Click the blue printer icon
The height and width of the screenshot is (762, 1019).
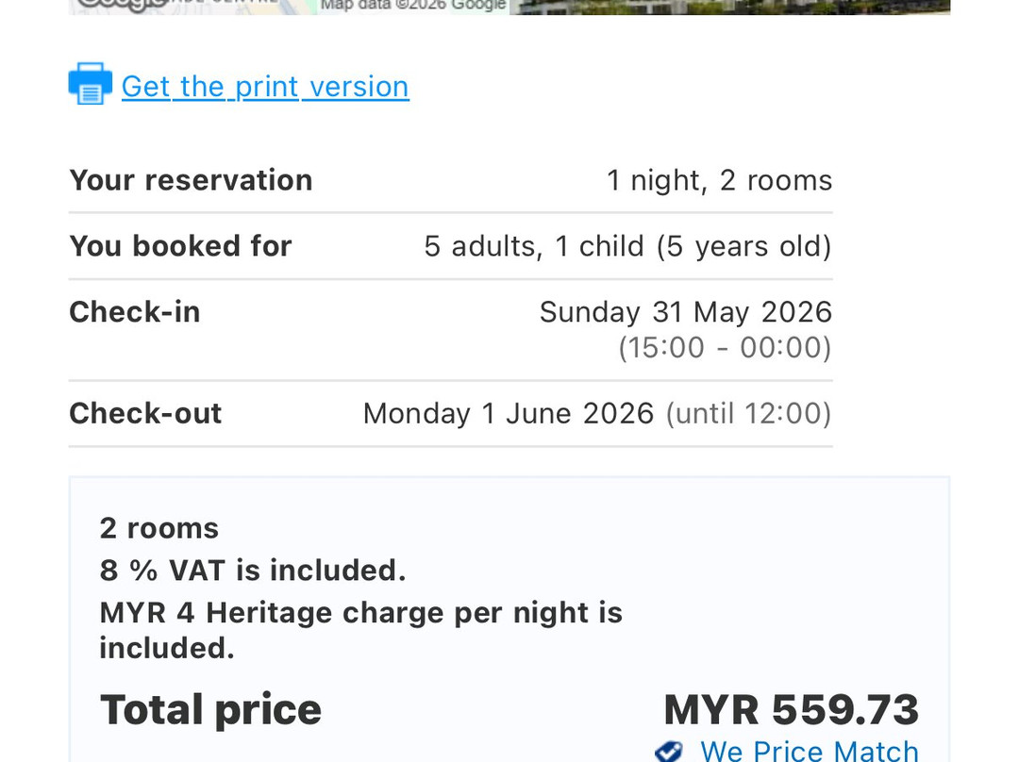[x=91, y=83]
